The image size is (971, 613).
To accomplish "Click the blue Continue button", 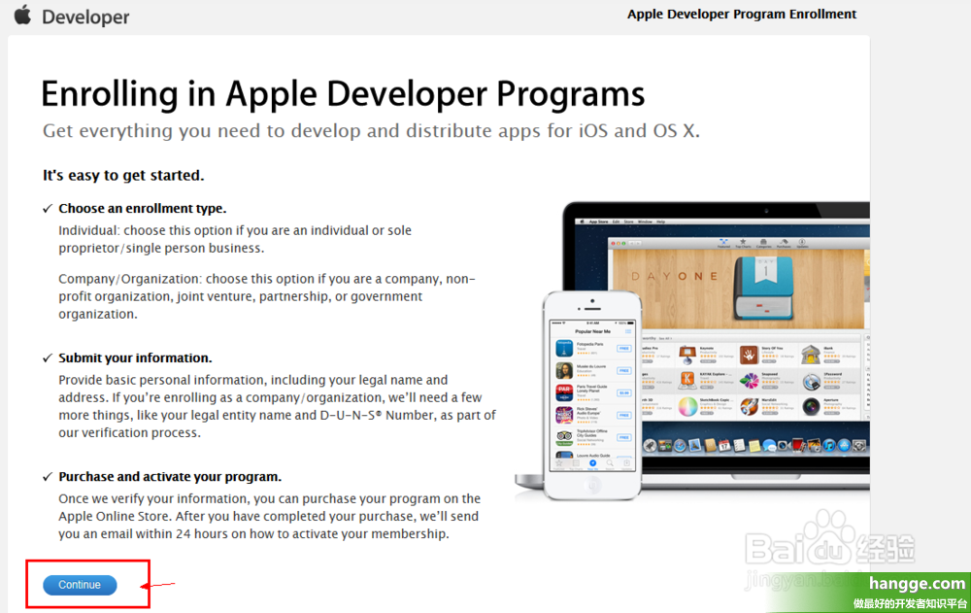I will [80, 585].
